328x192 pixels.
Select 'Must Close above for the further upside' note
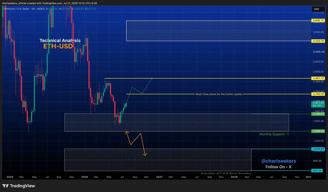pos(219,94)
